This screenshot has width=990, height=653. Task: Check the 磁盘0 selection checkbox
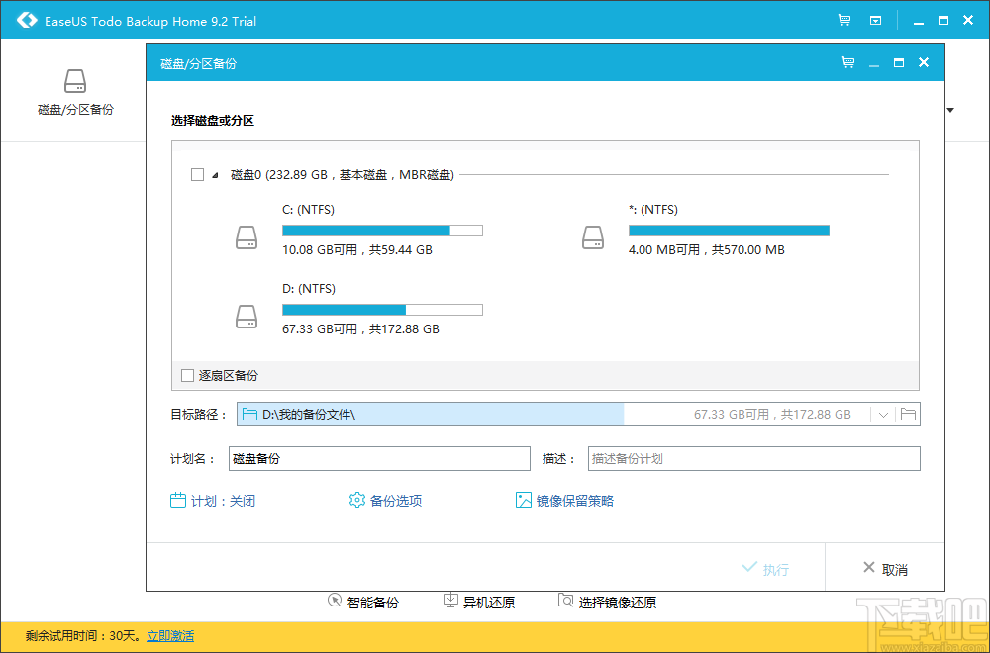pyautogui.click(x=195, y=174)
